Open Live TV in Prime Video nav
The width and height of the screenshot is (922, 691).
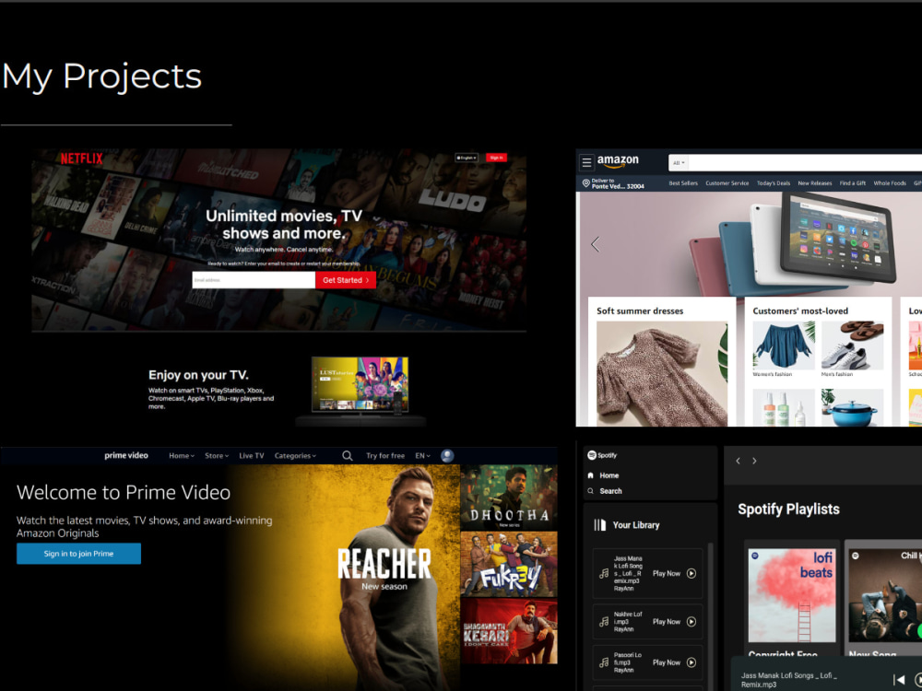click(x=252, y=456)
